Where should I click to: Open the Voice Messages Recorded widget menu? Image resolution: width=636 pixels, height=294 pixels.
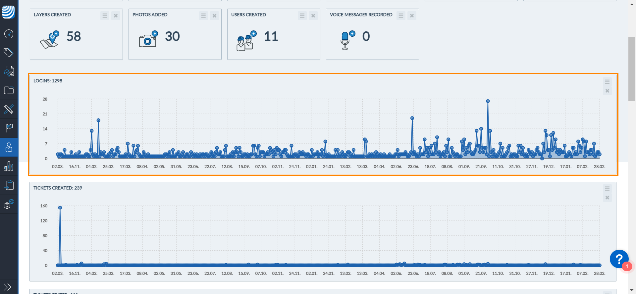(401, 16)
